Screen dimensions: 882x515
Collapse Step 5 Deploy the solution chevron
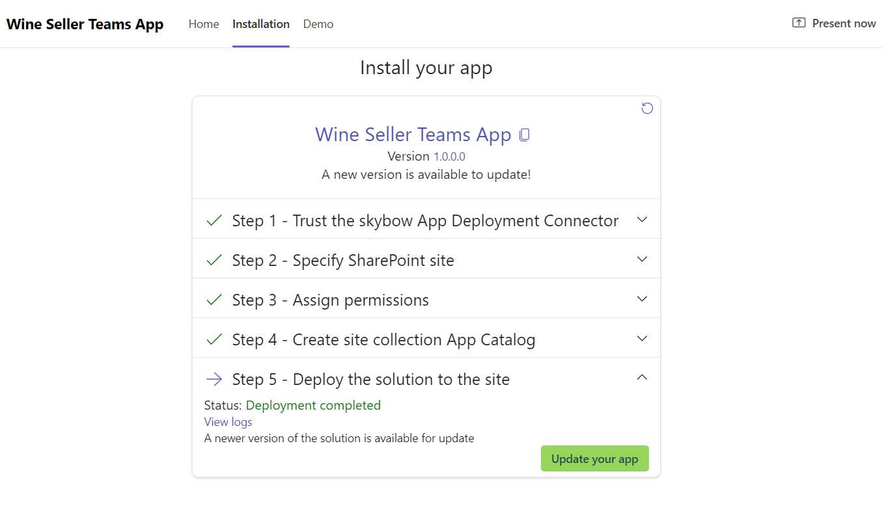click(x=642, y=377)
